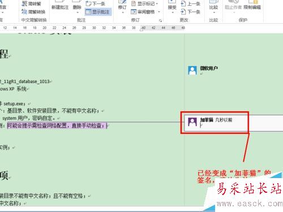Click the ruler at mark 20

(45, 28)
